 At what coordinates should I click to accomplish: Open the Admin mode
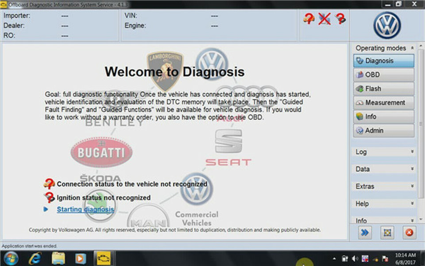tap(382, 130)
